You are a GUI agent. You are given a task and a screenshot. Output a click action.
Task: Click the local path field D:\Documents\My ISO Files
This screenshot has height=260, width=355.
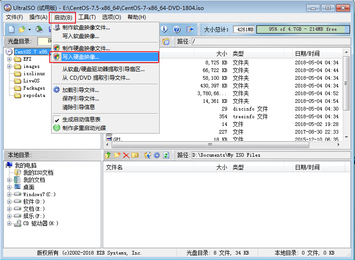[271, 155]
